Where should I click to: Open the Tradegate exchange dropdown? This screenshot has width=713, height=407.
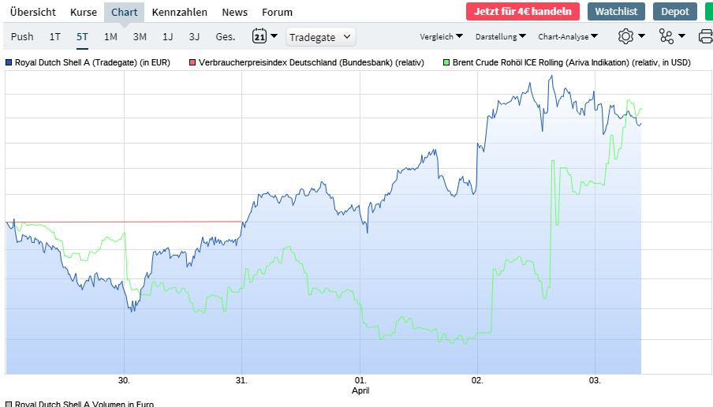click(x=321, y=36)
